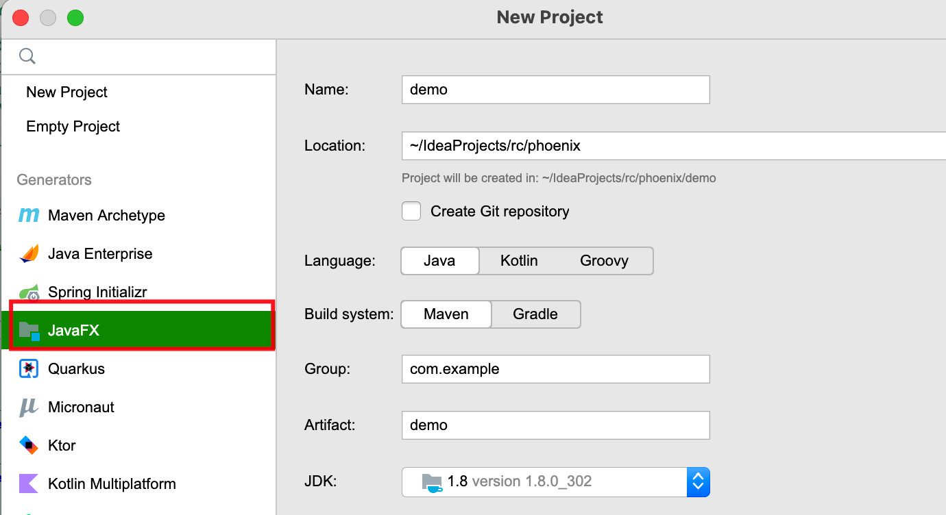The image size is (946, 515).
Task: Select Maven Archetype generator entry
Action: (138, 215)
